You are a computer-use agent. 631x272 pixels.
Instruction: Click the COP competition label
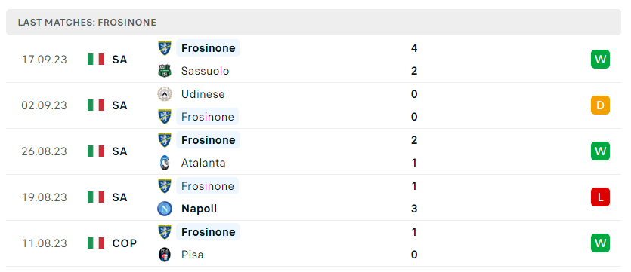coord(125,243)
